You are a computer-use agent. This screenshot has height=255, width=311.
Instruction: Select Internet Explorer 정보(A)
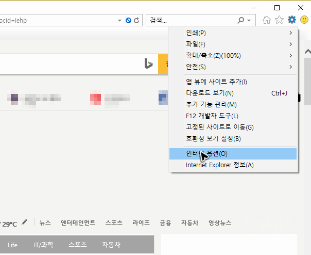[233, 165]
